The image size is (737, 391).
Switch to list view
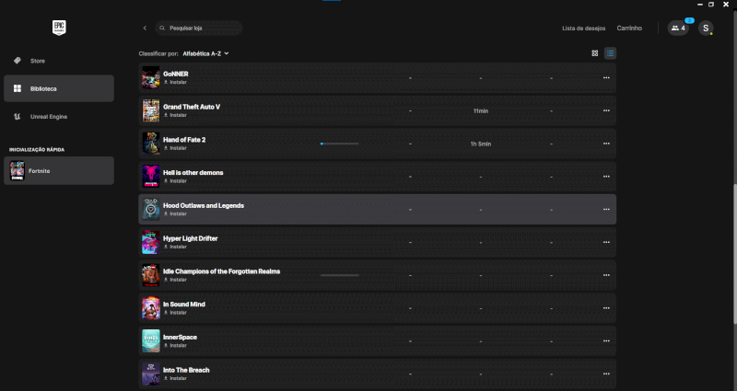[x=610, y=53]
